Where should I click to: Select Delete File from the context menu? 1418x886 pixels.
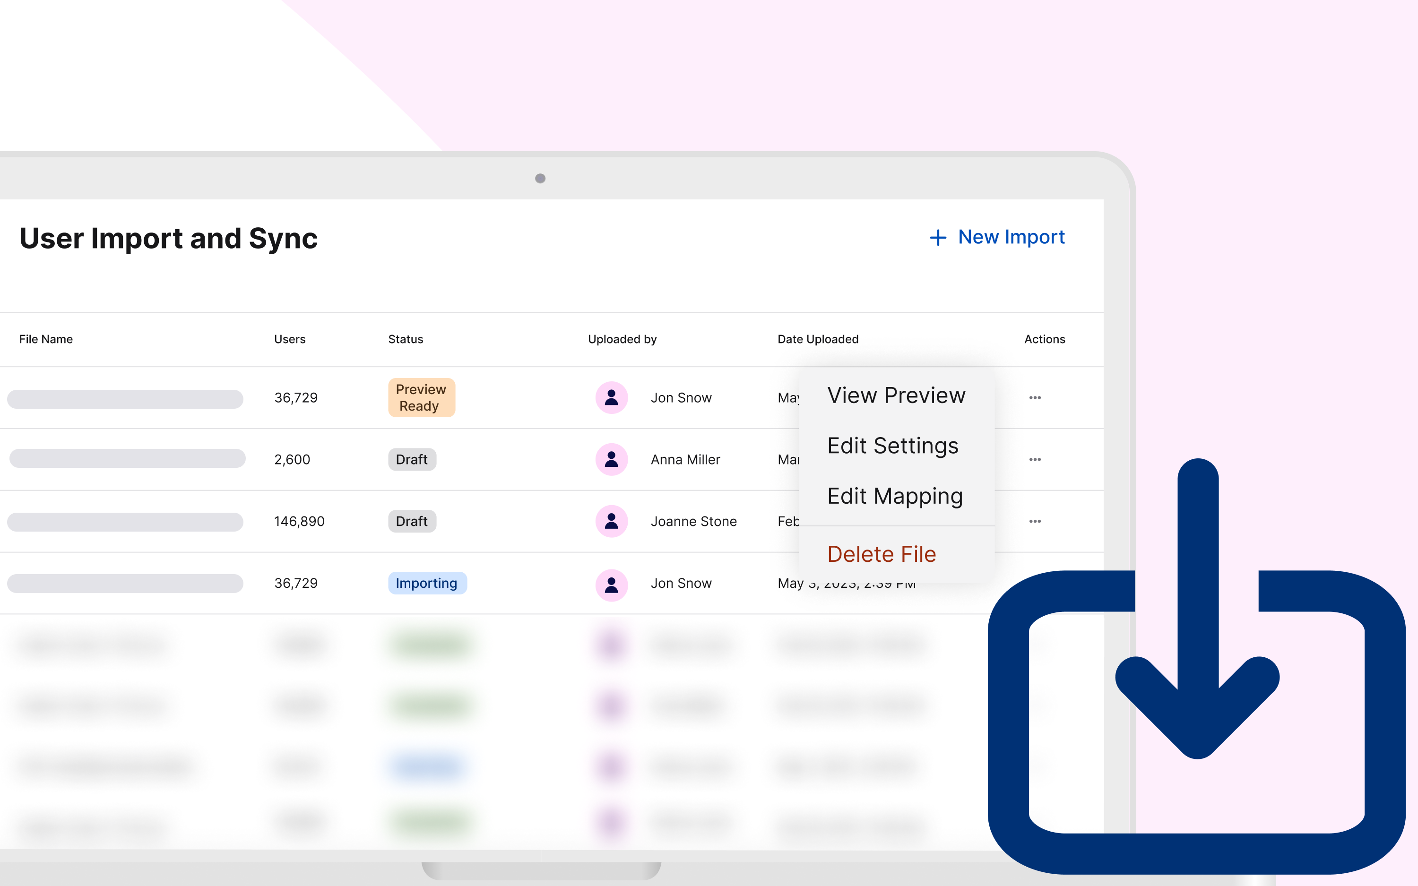point(881,554)
